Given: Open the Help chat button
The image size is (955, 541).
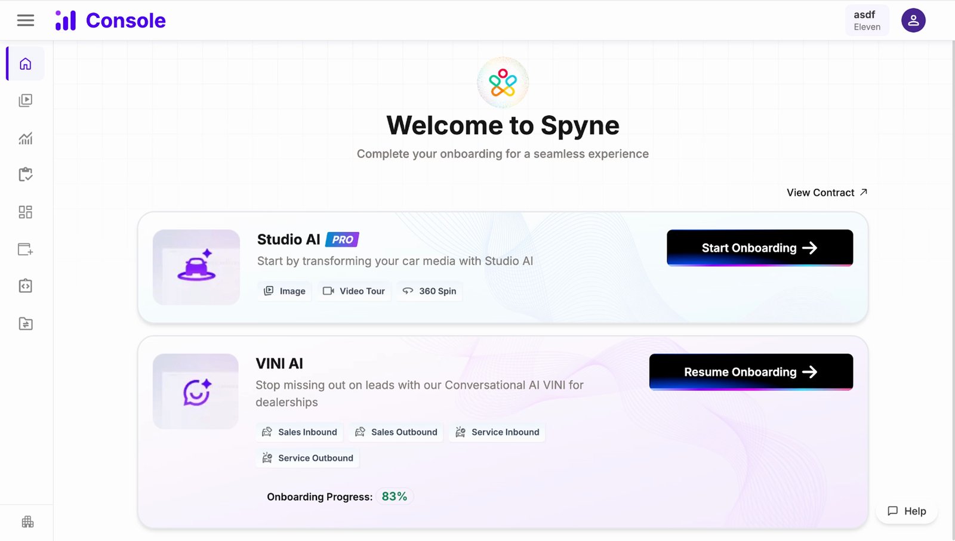Looking at the screenshot, I should 907,511.
